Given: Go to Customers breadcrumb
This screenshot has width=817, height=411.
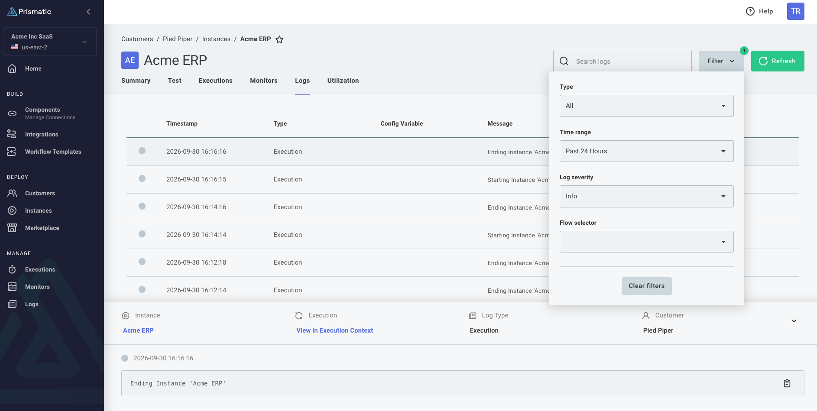Looking at the screenshot, I should click(x=137, y=39).
